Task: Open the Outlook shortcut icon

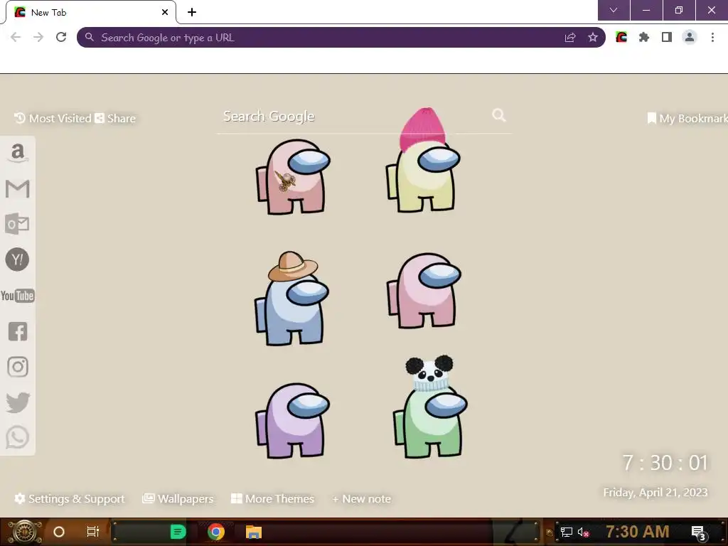Action: 17,224
